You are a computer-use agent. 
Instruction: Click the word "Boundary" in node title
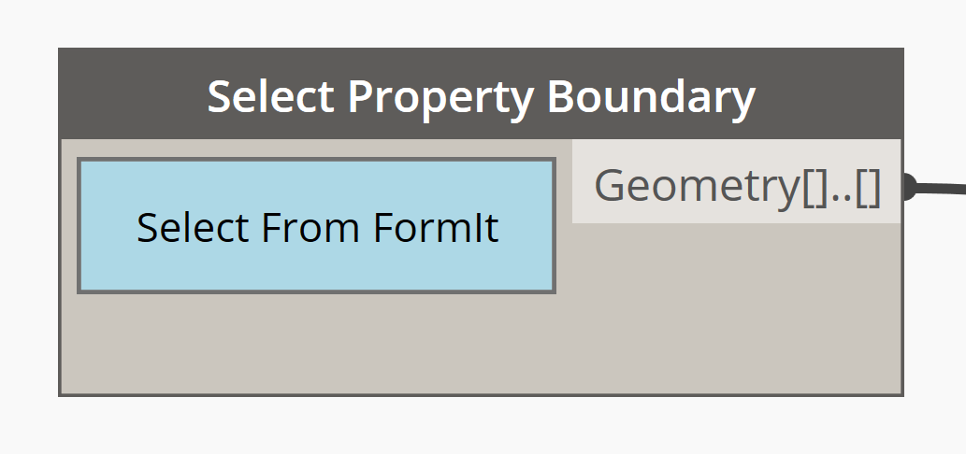(651, 96)
